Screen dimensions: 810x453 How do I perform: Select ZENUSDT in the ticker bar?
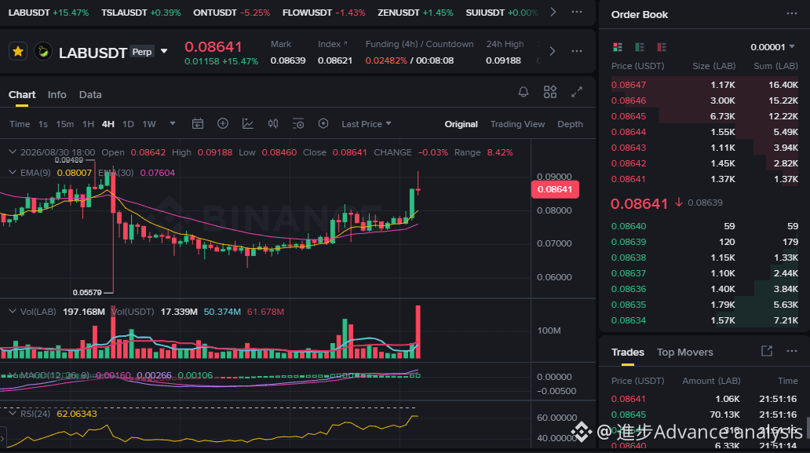[415, 13]
